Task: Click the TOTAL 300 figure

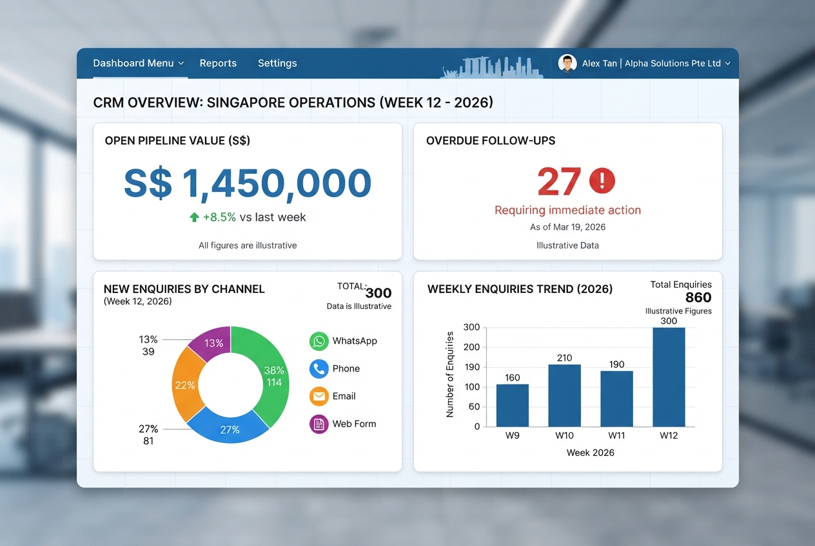Action: click(x=378, y=294)
